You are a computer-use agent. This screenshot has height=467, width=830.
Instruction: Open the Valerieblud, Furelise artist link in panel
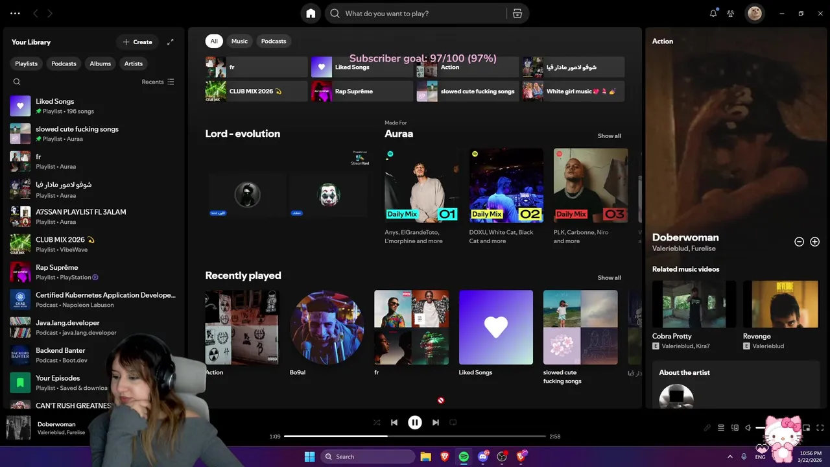click(683, 248)
